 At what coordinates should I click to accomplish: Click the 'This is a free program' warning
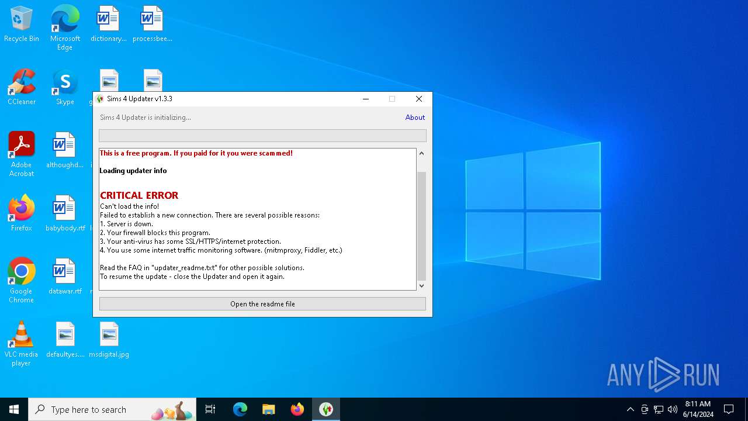pyautogui.click(x=196, y=153)
